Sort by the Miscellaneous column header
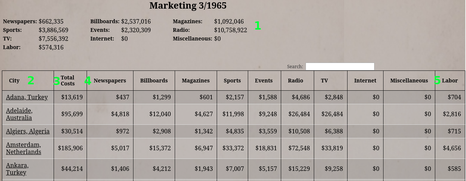466x181 pixels. pos(409,81)
